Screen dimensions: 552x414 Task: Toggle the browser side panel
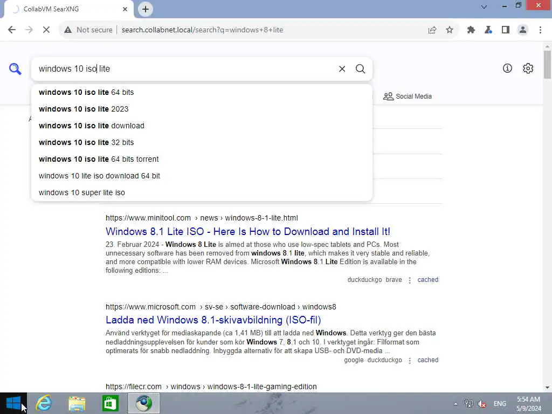point(506,30)
